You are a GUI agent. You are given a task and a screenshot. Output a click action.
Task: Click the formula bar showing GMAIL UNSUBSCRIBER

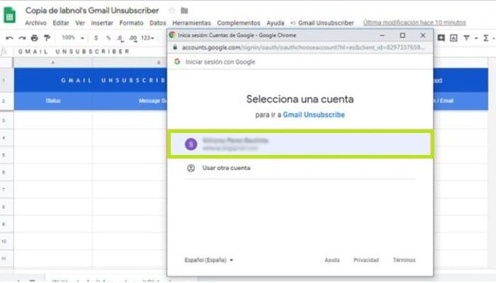coord(74,52)
